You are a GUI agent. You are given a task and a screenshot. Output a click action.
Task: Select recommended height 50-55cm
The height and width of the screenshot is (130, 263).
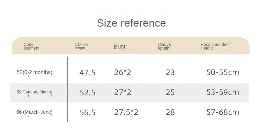point(223,72)
